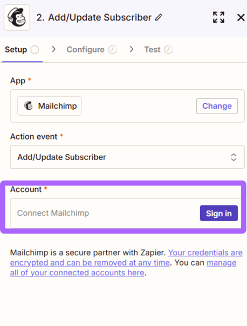
Task: Click the up-down arrows on Add/Update Subscriber
Action: pyautogui.click(x=234, y=157)
